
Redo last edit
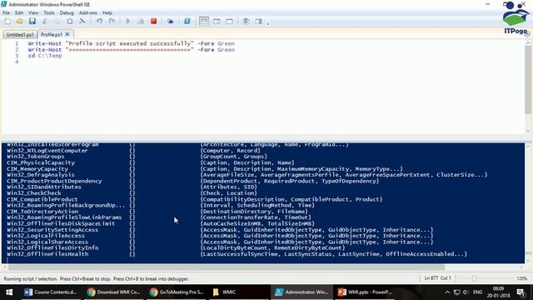[x=112, y=22]
